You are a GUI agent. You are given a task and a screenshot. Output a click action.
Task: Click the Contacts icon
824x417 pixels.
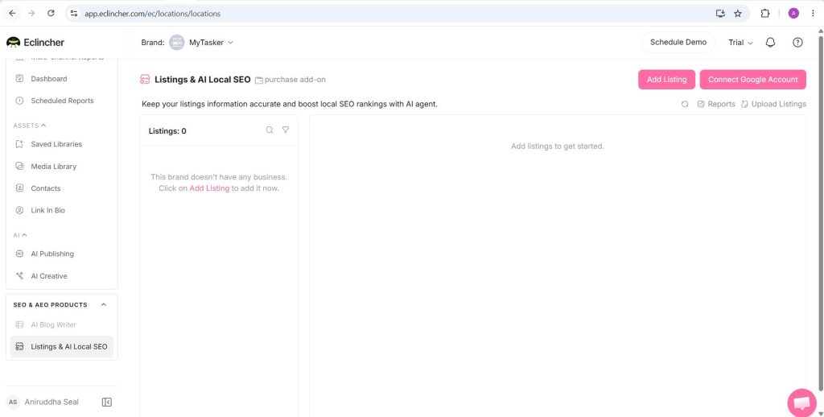(19, 188)
